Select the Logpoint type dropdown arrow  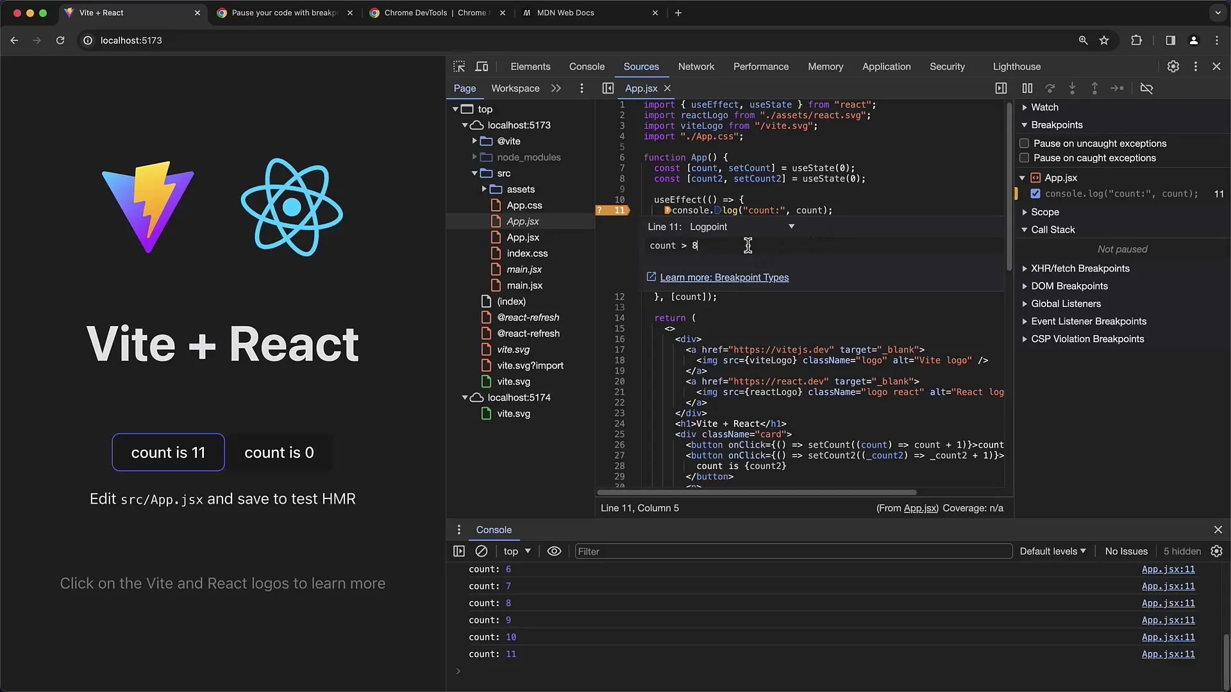point(791,225)
